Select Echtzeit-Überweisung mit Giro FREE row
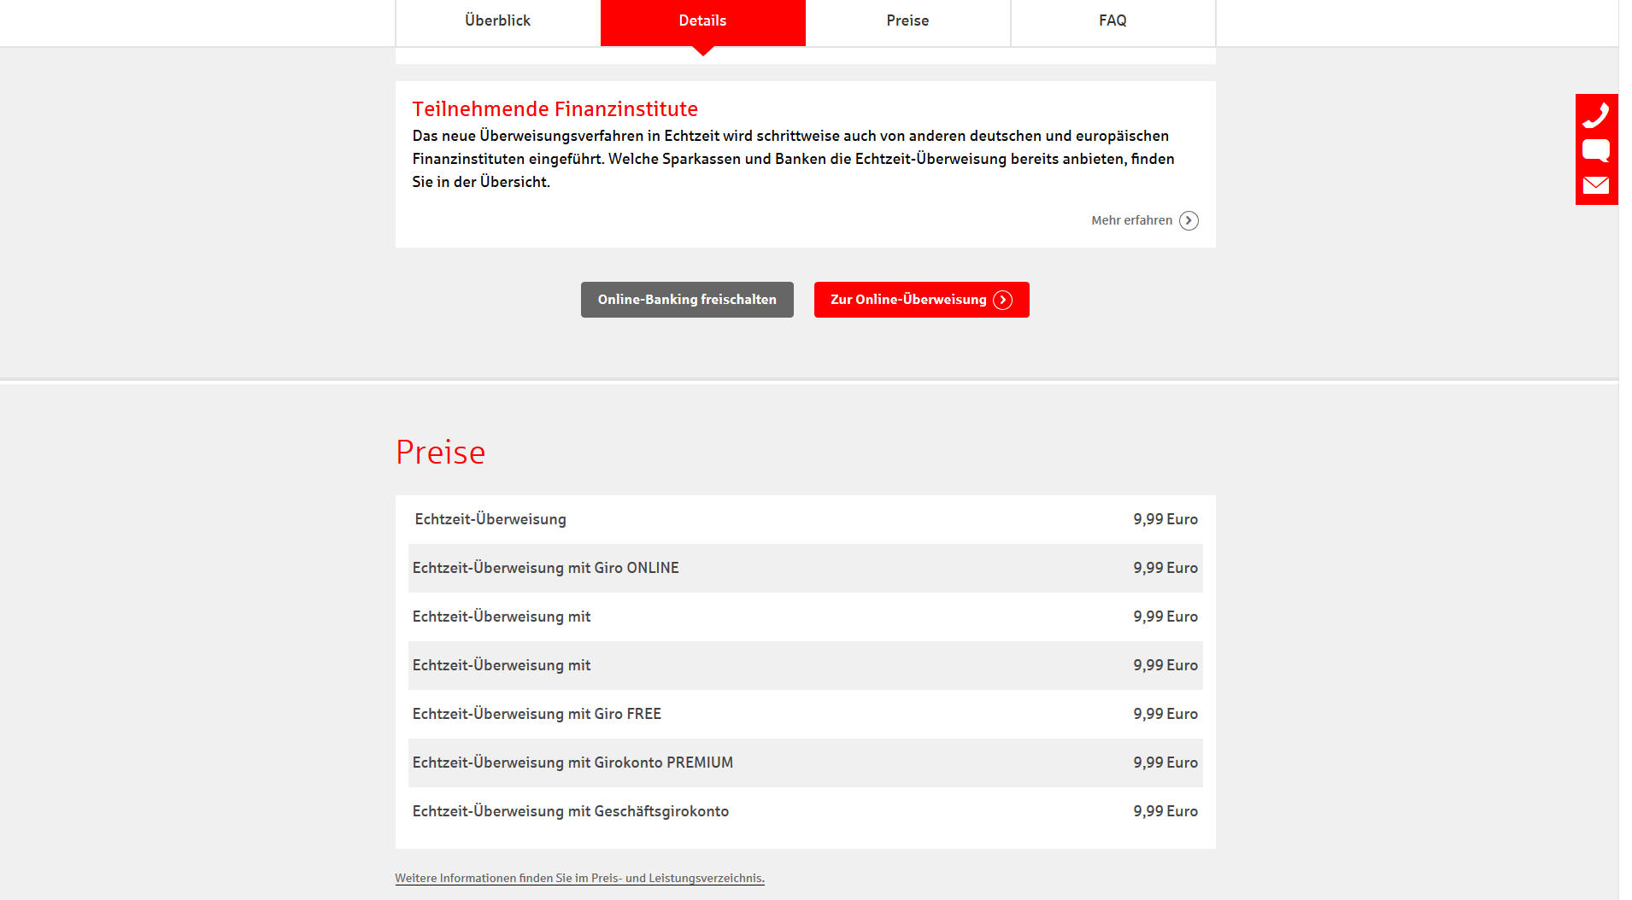This screenshot has height=900, width=1632. click(806, 714)
